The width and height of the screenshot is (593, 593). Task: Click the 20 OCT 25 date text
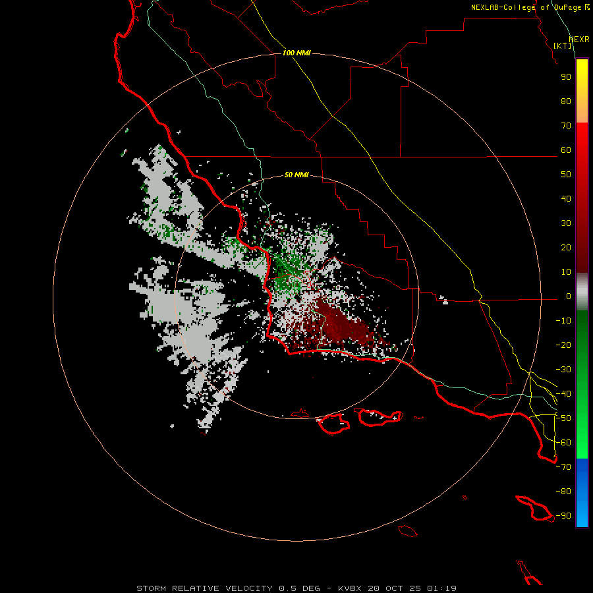click(395, 588)
